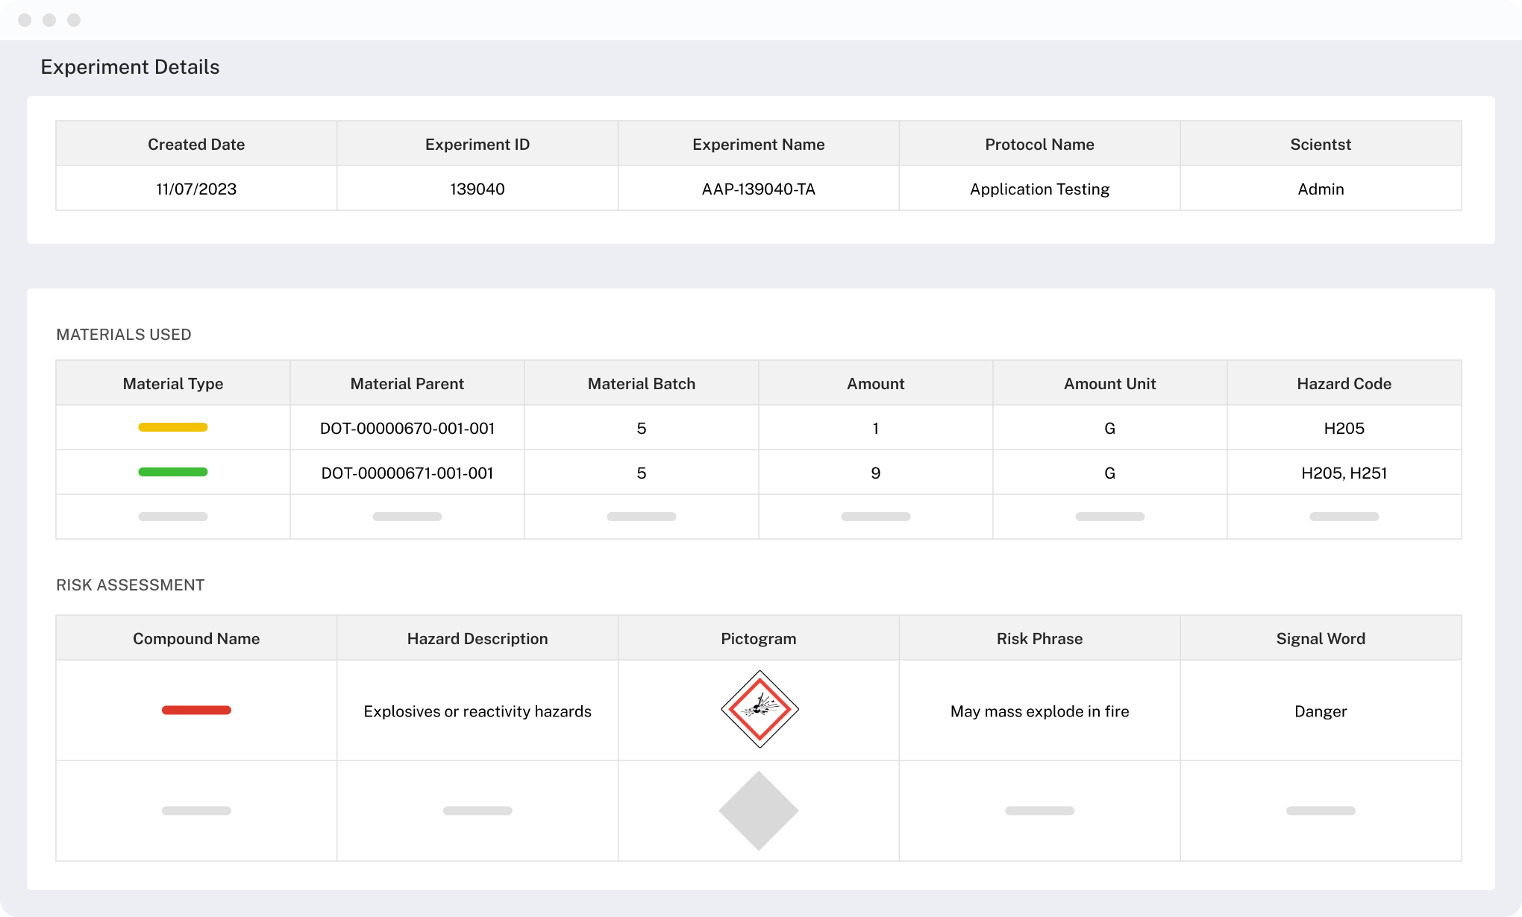Click unit G in DOT-00000670 row
Image resolution: width=1522 pixels, height=917 pixels.
1110,428
